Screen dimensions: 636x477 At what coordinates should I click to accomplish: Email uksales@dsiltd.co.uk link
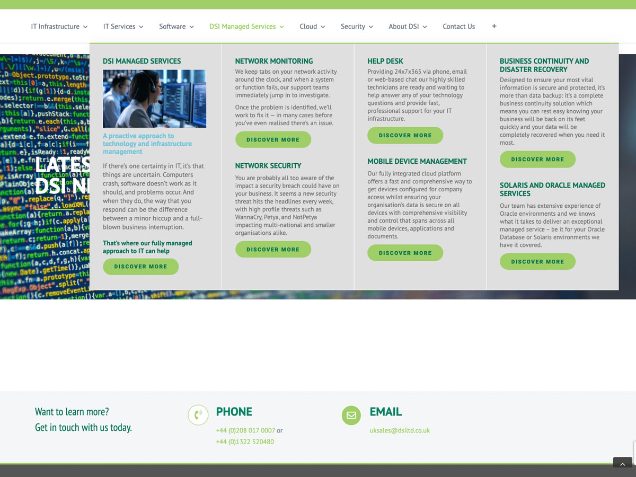400,430
